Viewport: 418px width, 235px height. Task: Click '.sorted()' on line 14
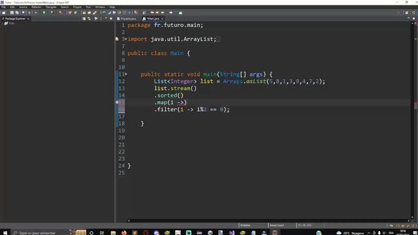click(169, 95)
